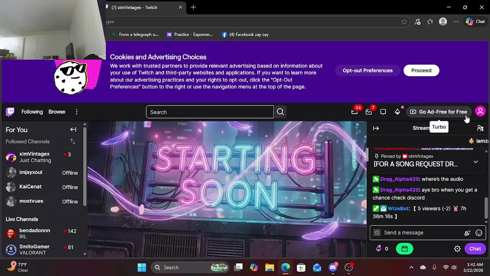Open Discord from the taskbar
The height and width of the screenshot is (276, 490).
pyautogui.click(x=333, y=268)
